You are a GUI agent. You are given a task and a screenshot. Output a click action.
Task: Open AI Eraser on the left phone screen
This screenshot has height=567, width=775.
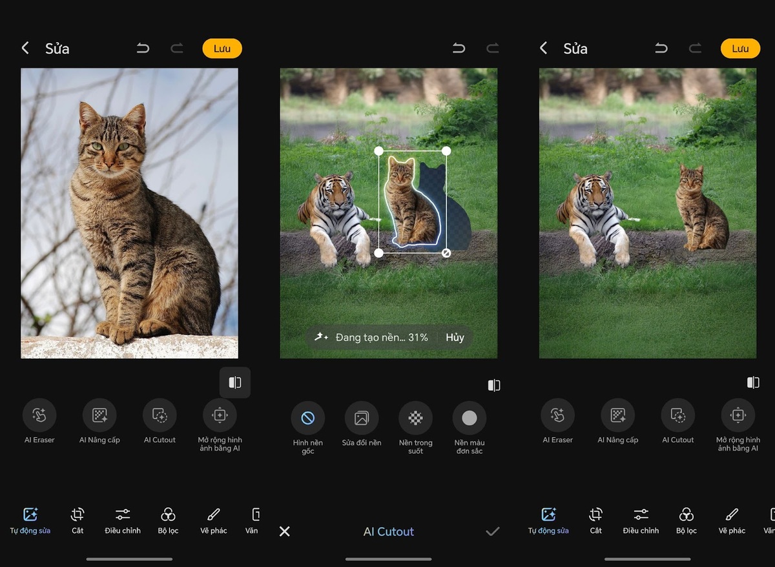click(39, 422)
